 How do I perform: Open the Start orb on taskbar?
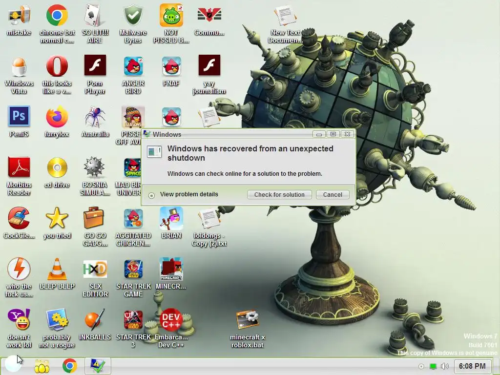click(x=13, y=364)
